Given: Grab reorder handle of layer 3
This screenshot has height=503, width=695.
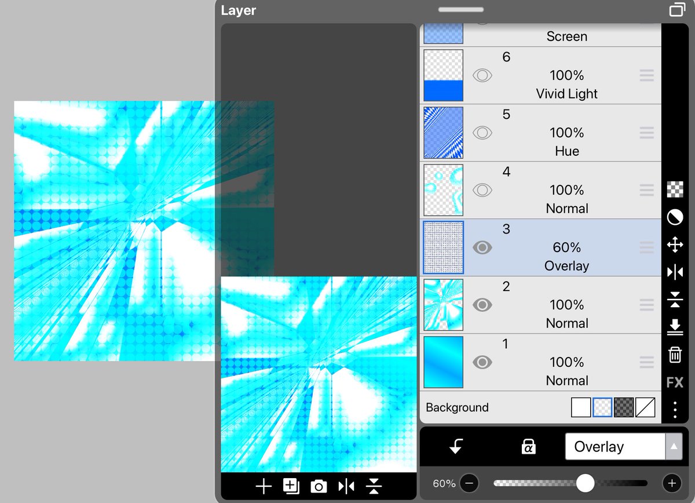Looking at the screenshot, I should [647, 247].
